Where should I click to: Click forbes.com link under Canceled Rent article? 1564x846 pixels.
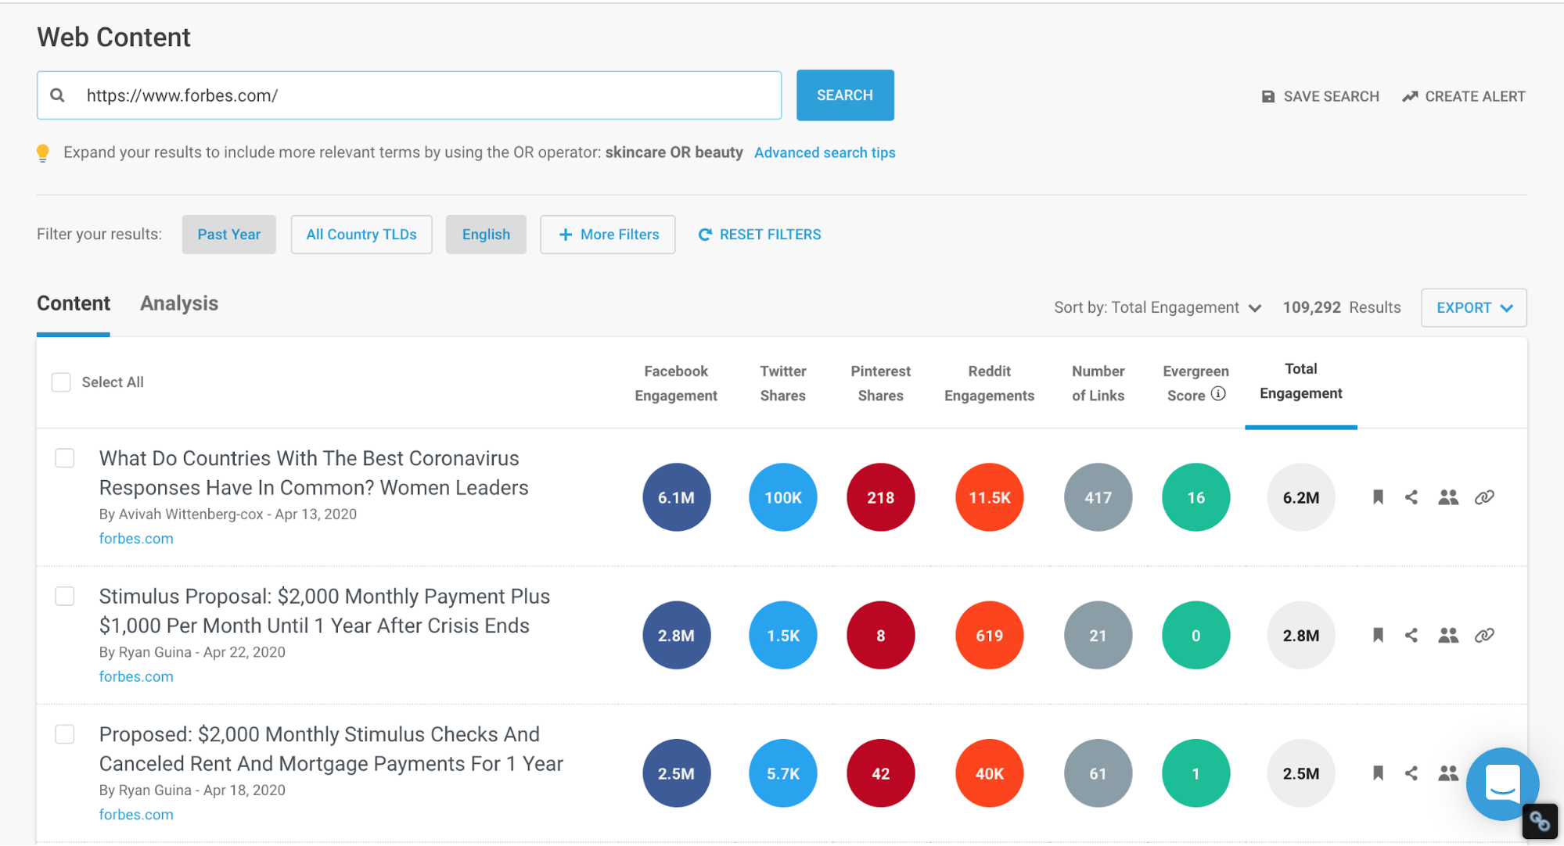136,815
